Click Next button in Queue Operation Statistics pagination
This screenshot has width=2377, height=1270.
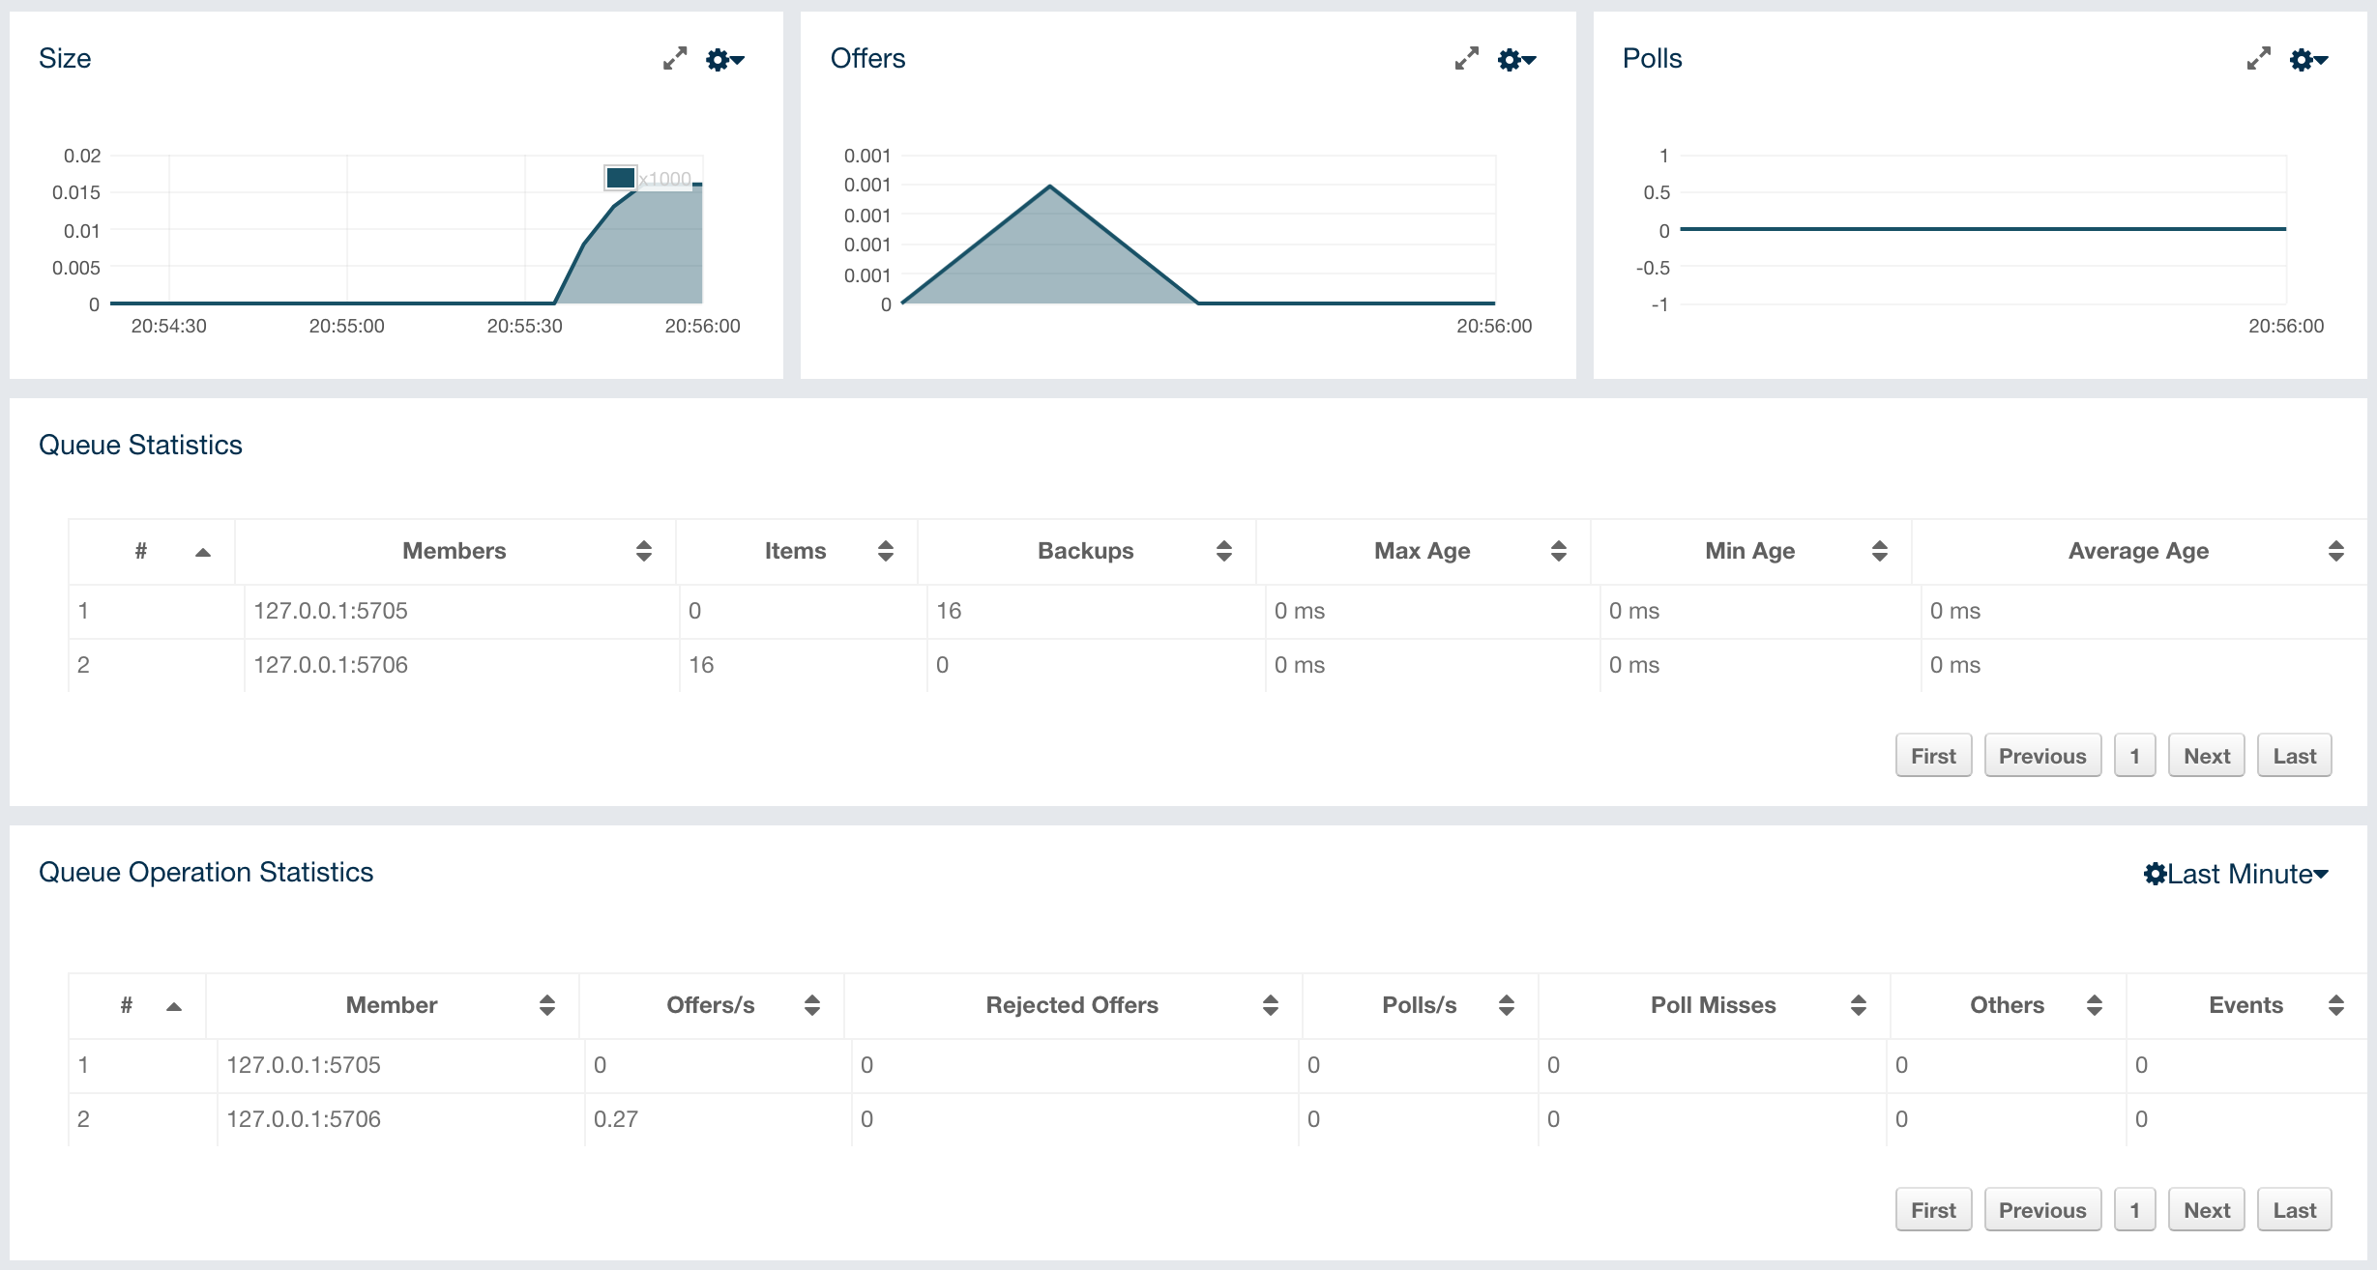coord(2207,1210)
